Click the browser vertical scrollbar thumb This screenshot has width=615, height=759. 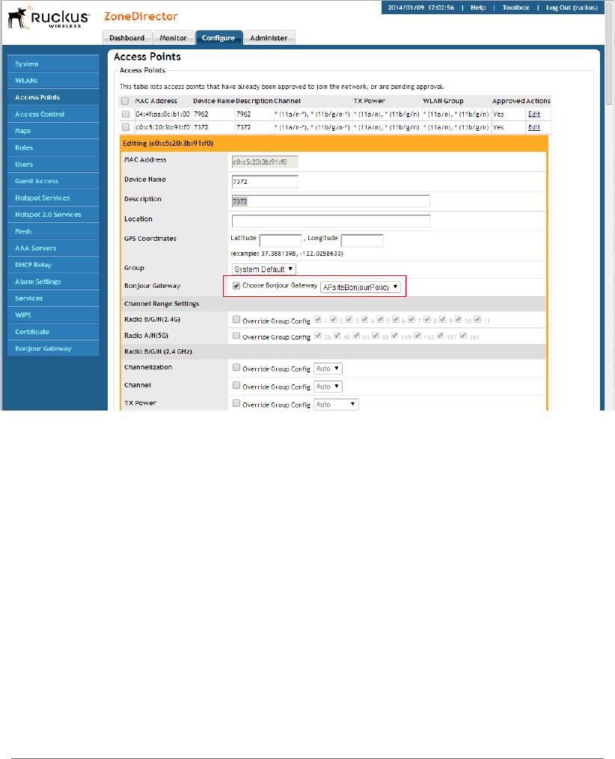pyautogui.click(x=610, y=54)
